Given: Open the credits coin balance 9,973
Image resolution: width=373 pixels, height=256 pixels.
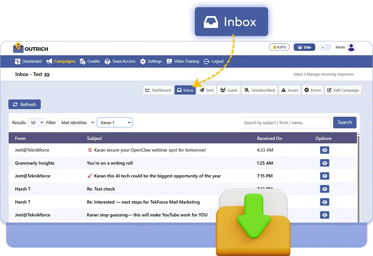Looking at the screenshot, I should pyautogui.click(x=279, y=47).
